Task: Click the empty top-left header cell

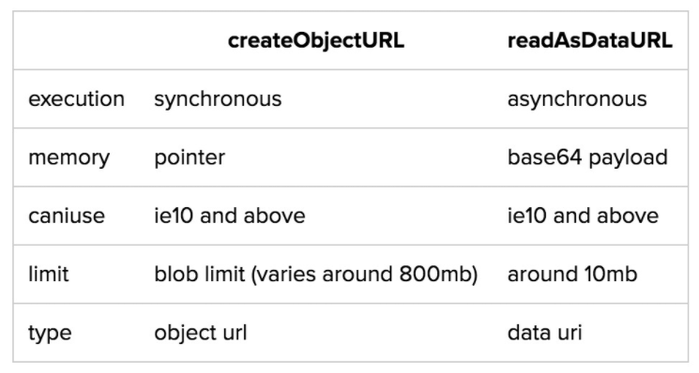Action: click(76, 40)
